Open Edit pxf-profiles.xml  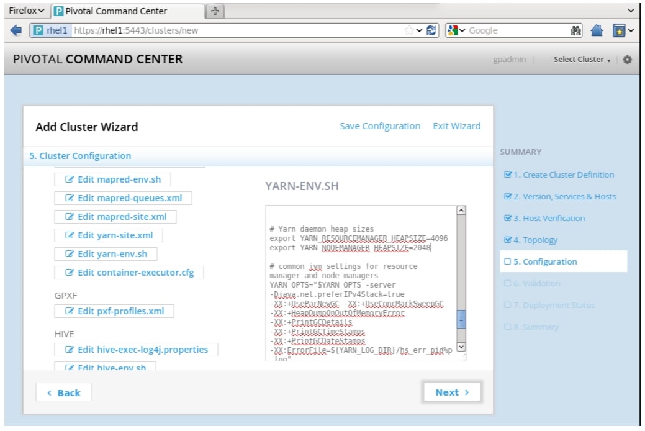click(114, 311)
